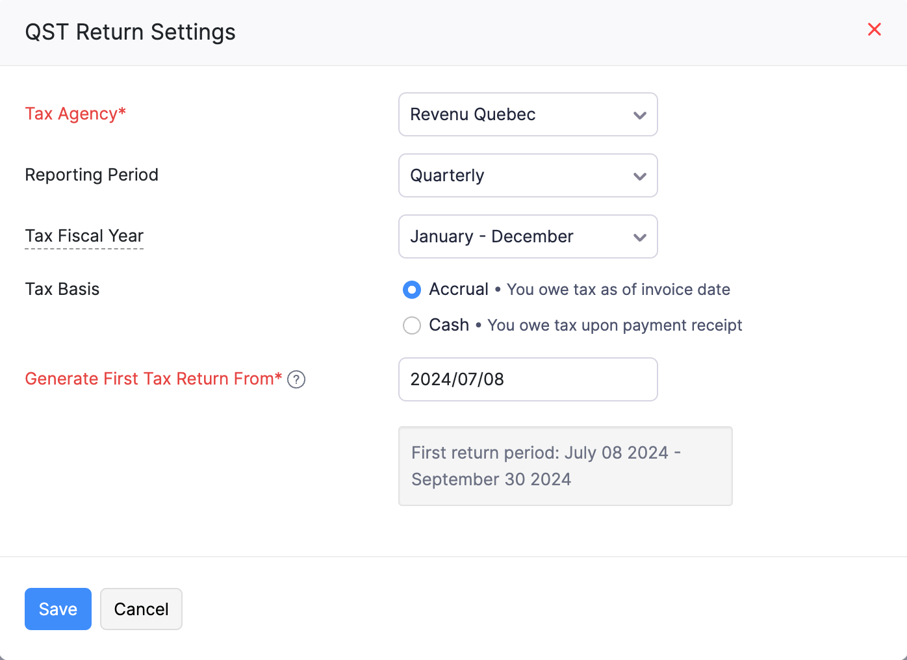
Task: Save the QST return settings
Action: click(58, 609)
